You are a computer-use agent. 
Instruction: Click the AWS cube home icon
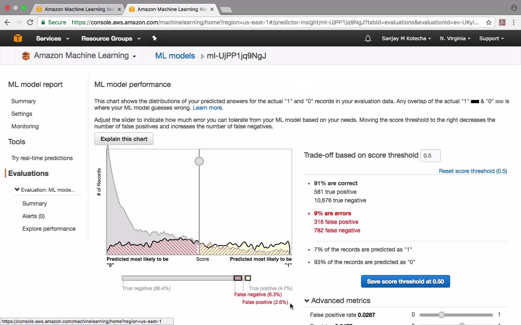click(x=18, y=38)
